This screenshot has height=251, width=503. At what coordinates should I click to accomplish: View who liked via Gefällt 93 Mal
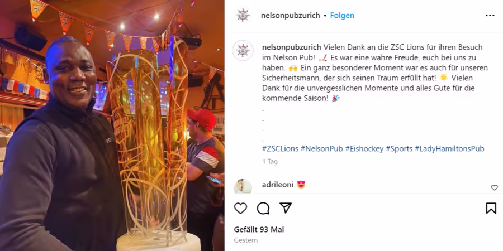coord(259,230)
